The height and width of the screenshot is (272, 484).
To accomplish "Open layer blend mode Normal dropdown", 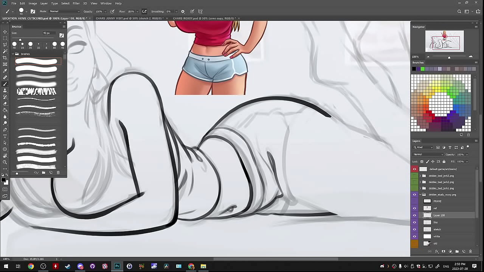I will [x=428, y=155].
